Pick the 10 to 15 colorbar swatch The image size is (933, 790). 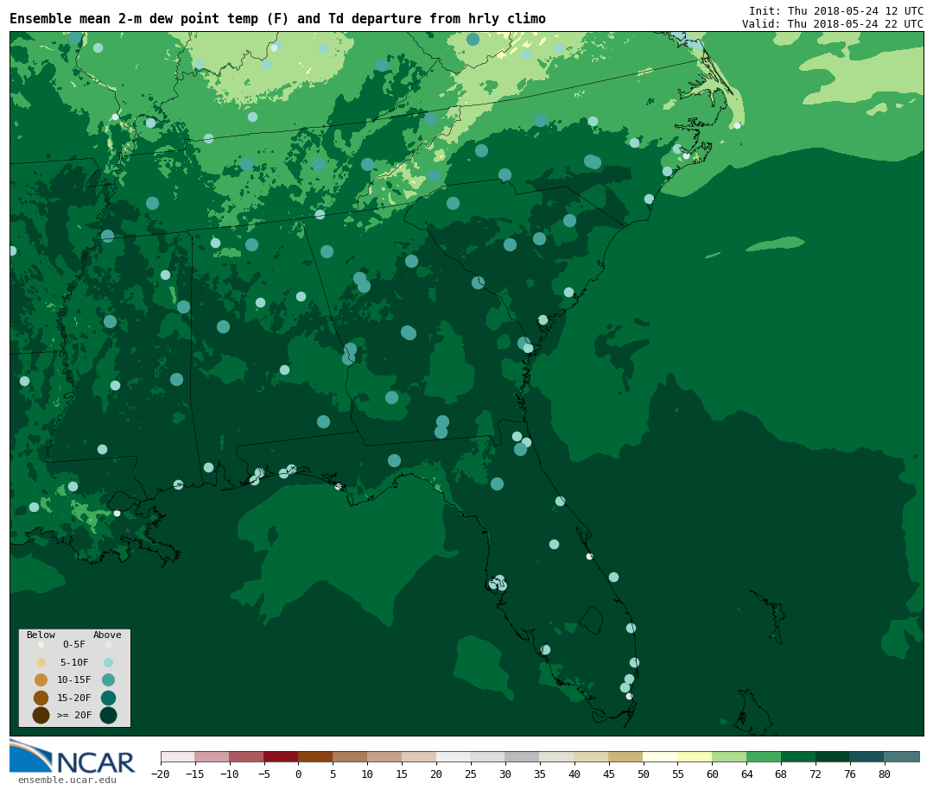click(x=384, y=756)
